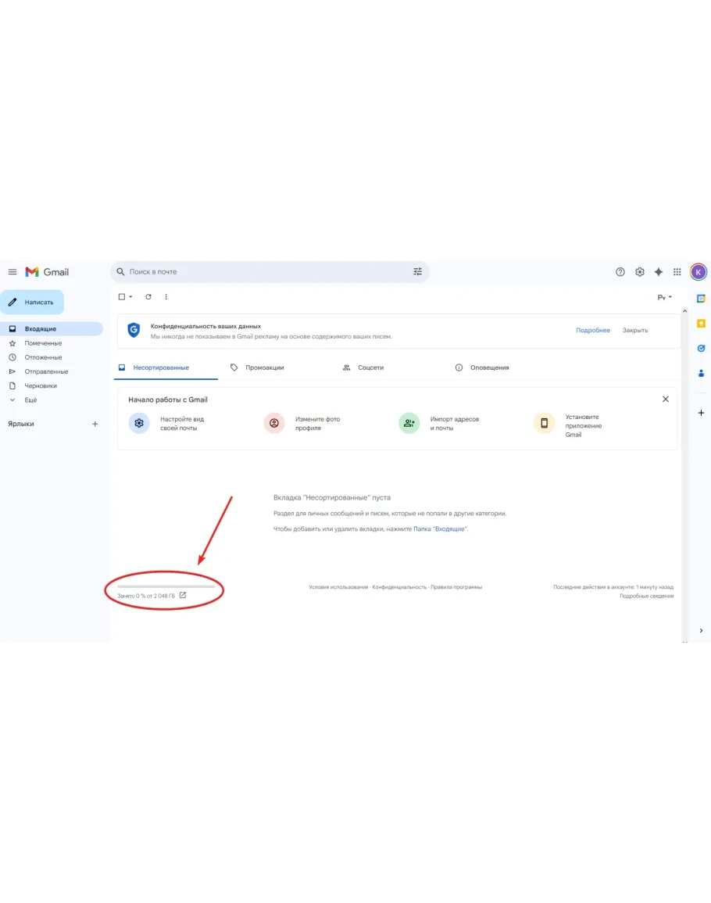Expand the Ещё folder list
This screenshot has height=903, width=711.
coord(30,400)
